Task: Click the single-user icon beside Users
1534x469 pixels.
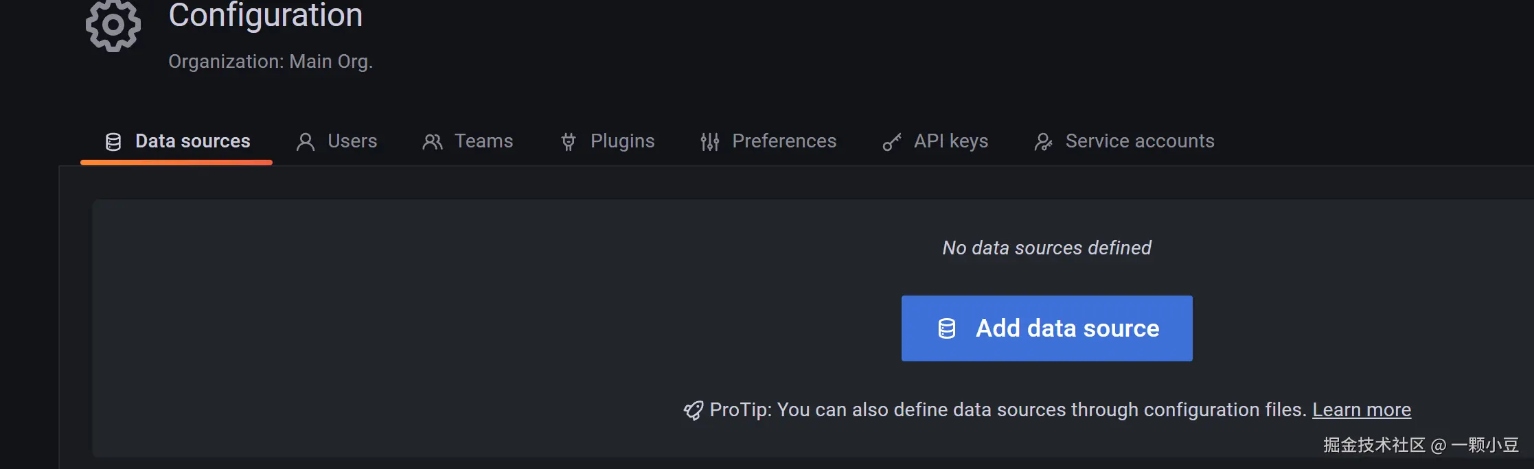Action: (x=306, y=142)
